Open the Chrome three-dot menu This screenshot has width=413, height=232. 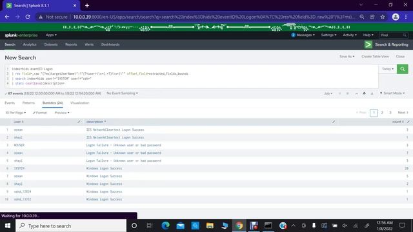pos(406,17)
